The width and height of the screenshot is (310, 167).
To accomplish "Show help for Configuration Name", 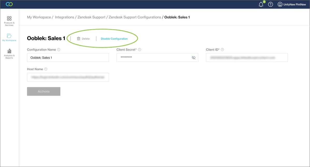I will point(59,50).
